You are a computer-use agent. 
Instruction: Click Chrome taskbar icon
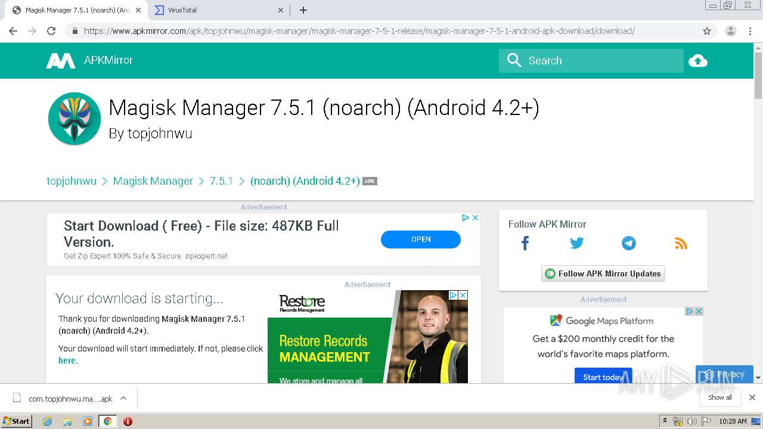pos(107,421)
